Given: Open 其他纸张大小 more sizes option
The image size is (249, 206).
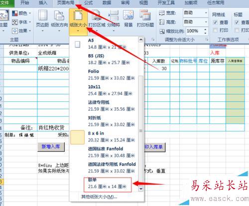Looking at the screenshot, I should coord(99,197).
